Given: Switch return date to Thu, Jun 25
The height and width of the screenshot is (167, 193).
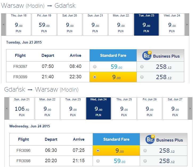Looking at the screenshot, I should pyautogui.click(x=124, y=108).
